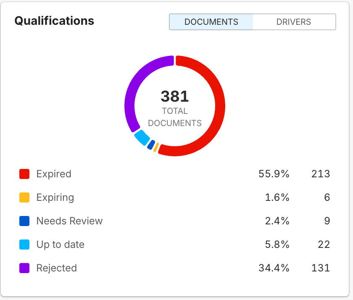
Task: Click the red Expired legend swatch
Action: pyautogui.click(x=24, y=174)
